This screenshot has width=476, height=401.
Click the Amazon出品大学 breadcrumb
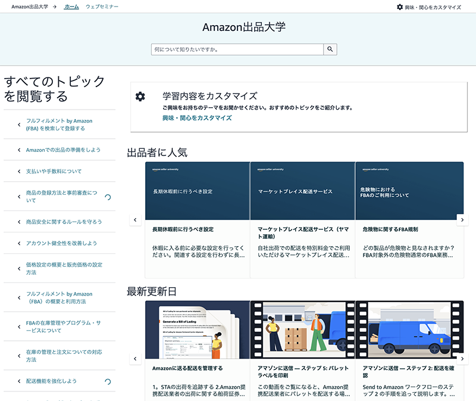click(30, 7)
